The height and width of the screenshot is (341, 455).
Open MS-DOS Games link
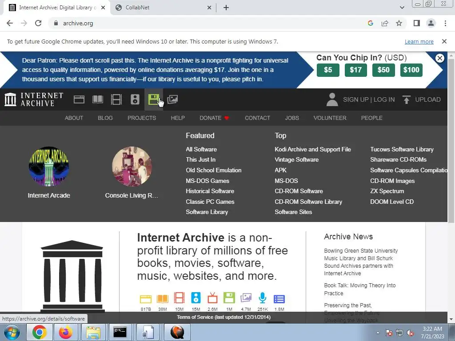208,181
